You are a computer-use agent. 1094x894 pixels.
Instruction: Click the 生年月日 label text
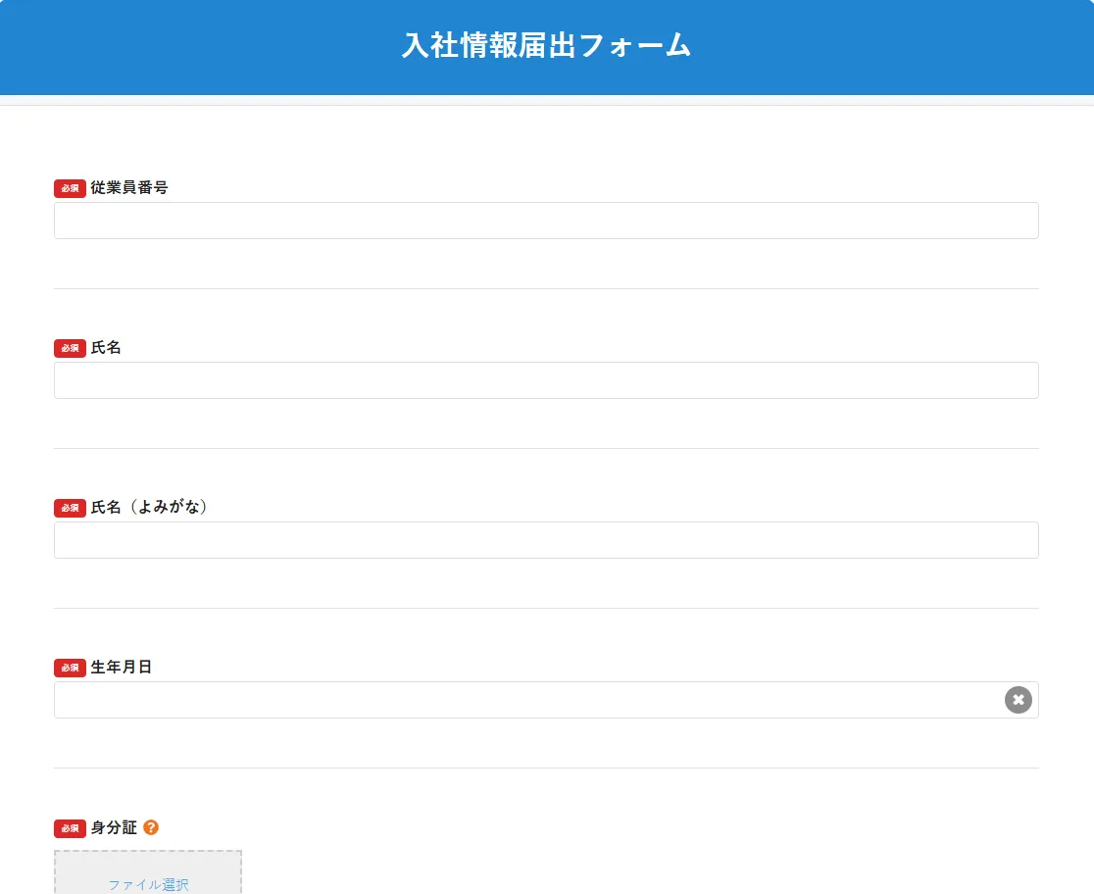pos(122,668)
